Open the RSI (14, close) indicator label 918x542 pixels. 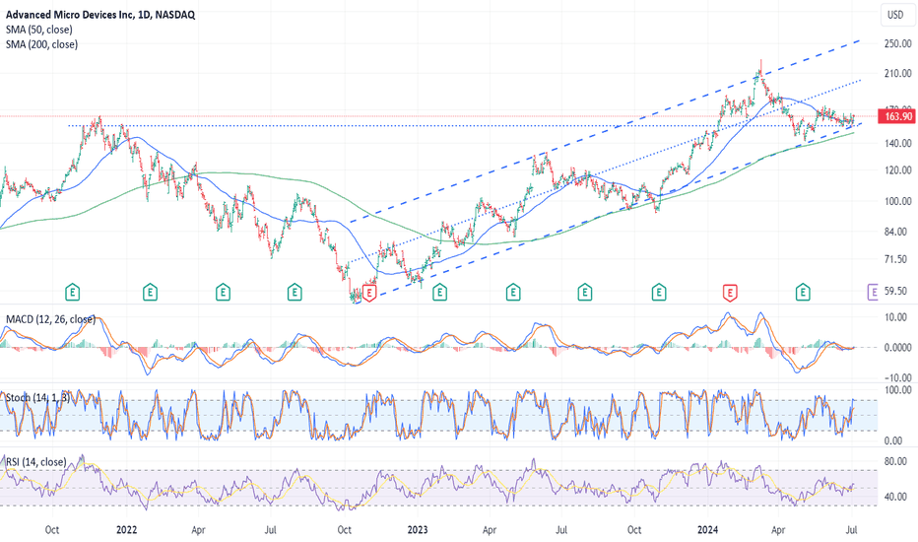36,462
